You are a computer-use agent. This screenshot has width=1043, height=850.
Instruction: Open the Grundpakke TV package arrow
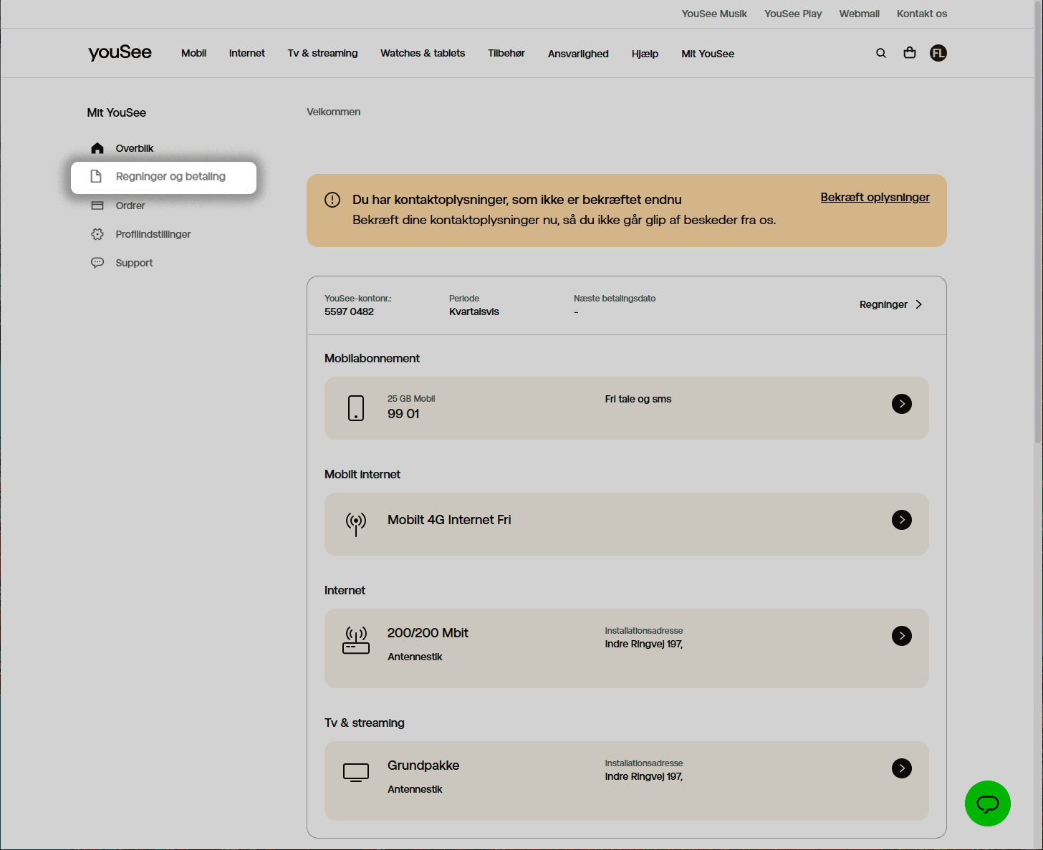pos(901,768)
